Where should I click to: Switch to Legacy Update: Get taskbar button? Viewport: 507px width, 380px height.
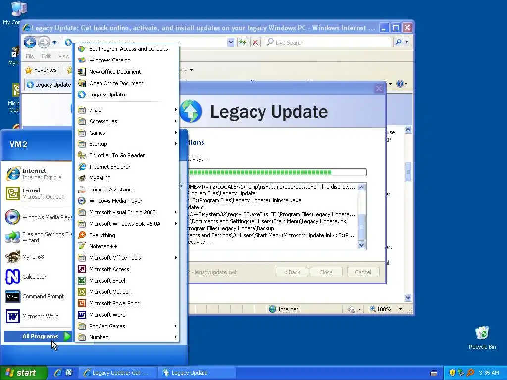coord(118,373)
